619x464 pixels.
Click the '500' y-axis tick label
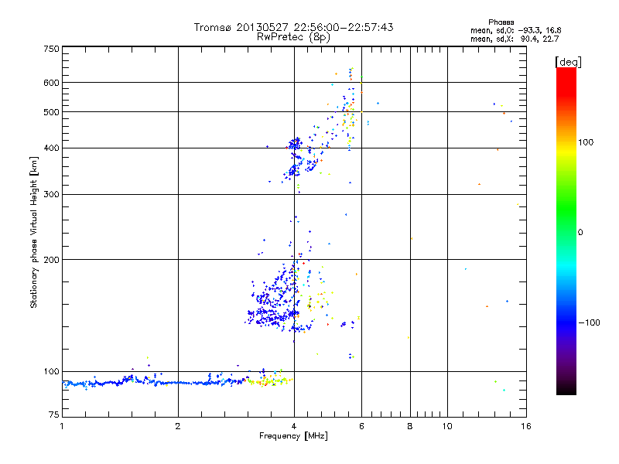pyautogui.click(x=51, y=112)
